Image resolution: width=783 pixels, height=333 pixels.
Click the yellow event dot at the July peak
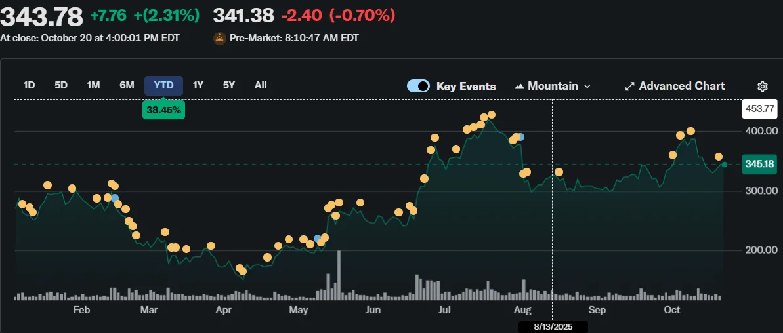point(492,115)
